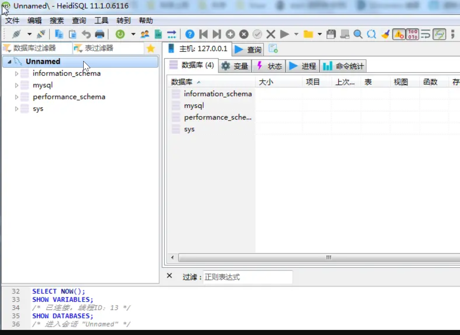Click the 表过滤器 filter field

pos(108,48)
